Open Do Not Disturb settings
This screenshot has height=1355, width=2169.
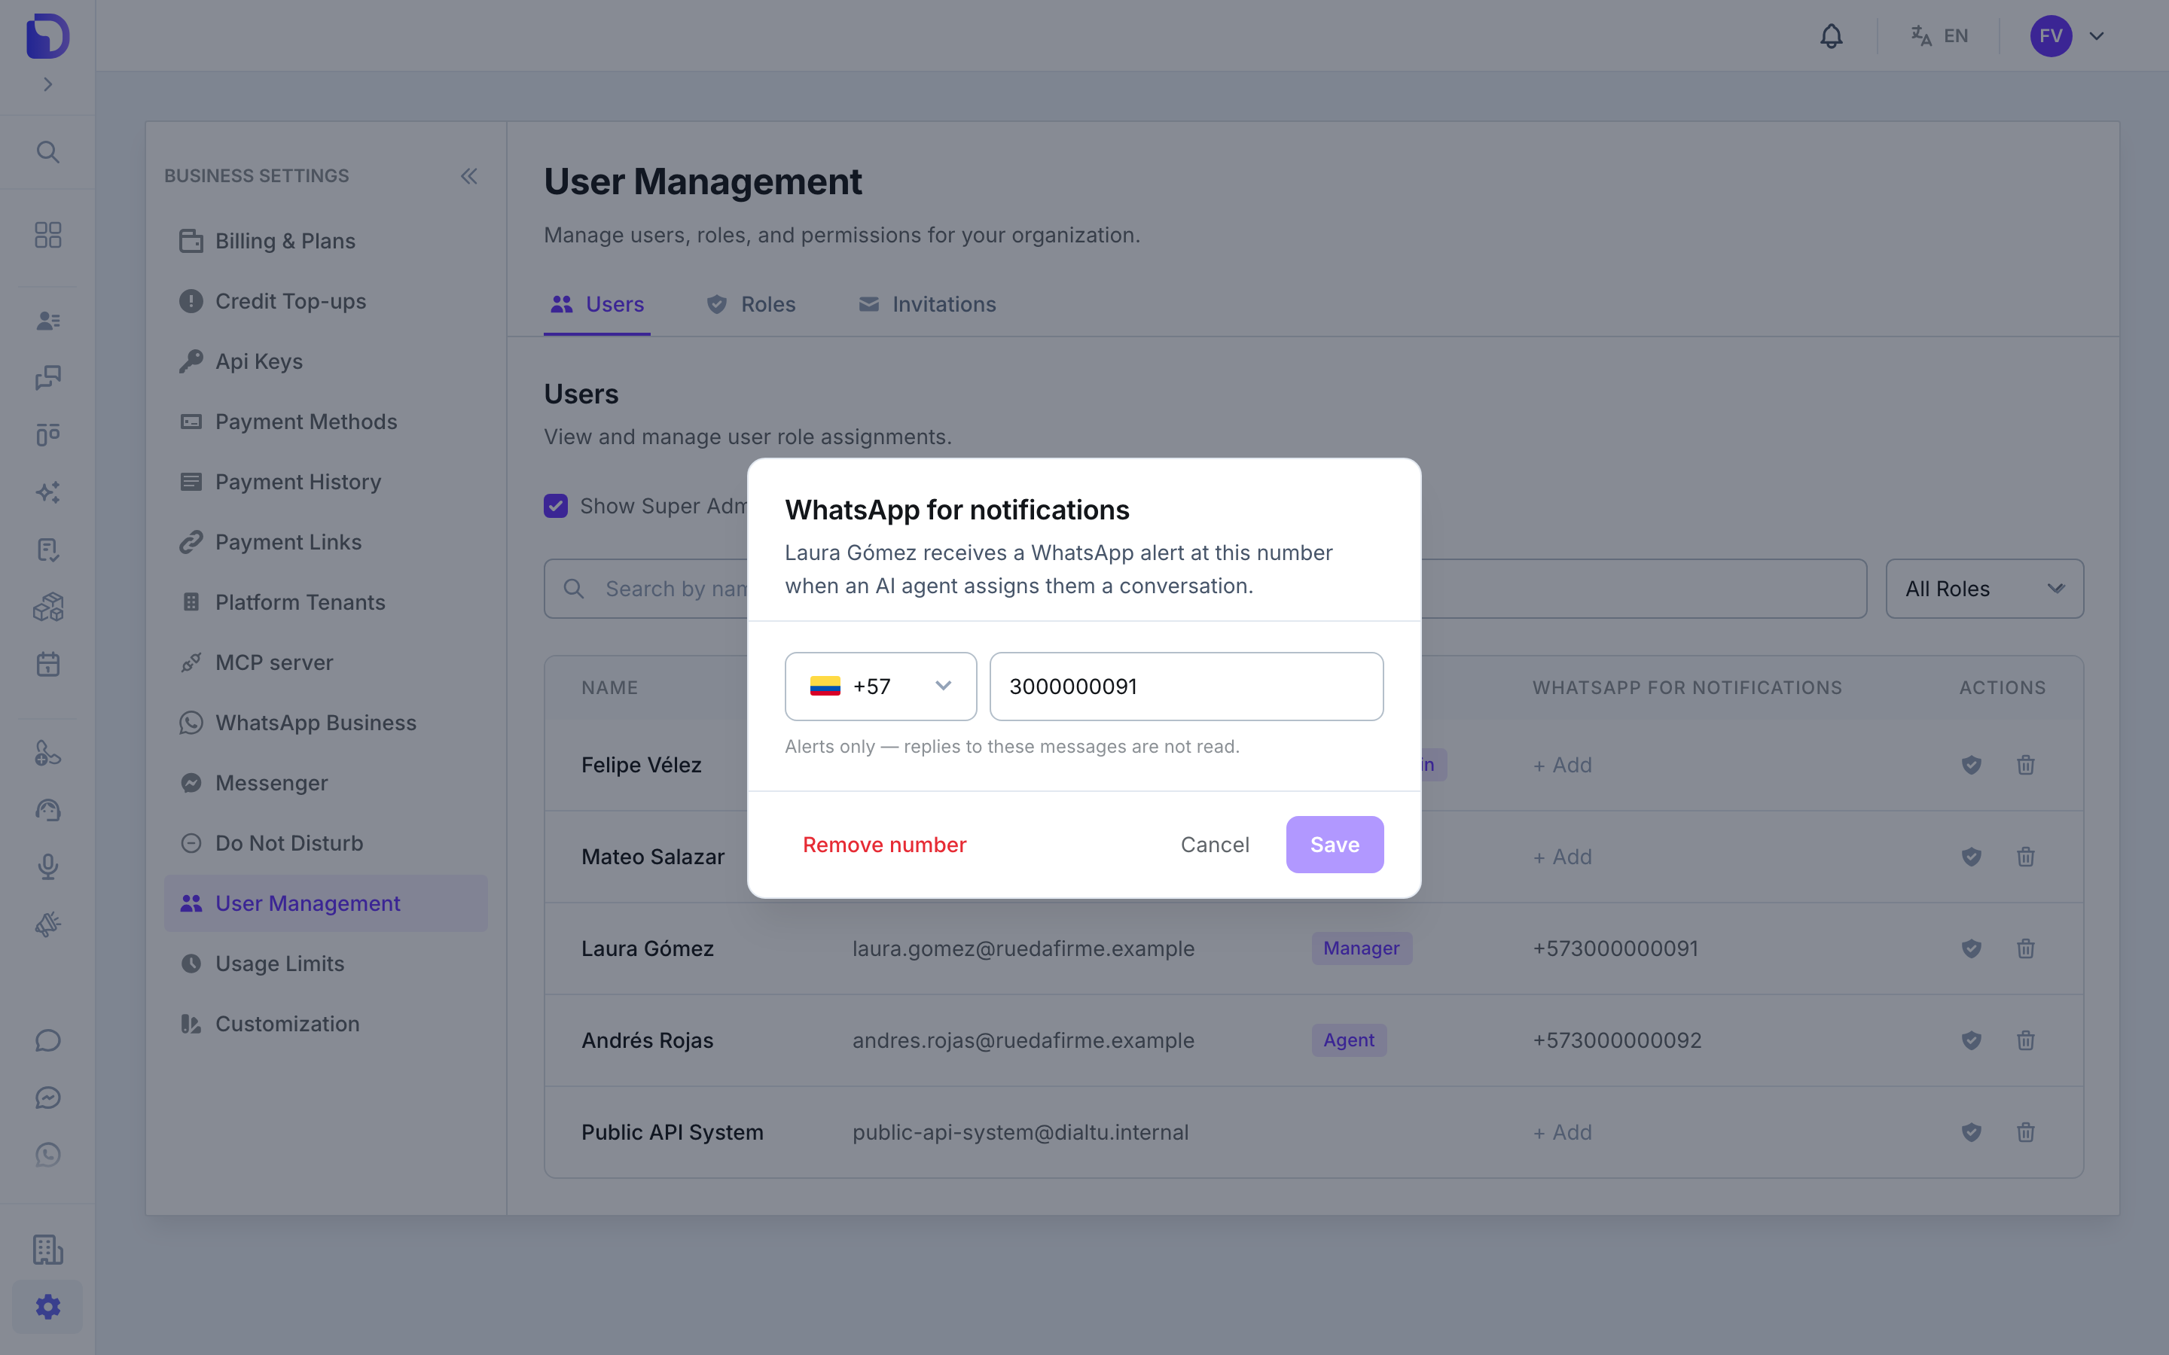coord(325,843)
